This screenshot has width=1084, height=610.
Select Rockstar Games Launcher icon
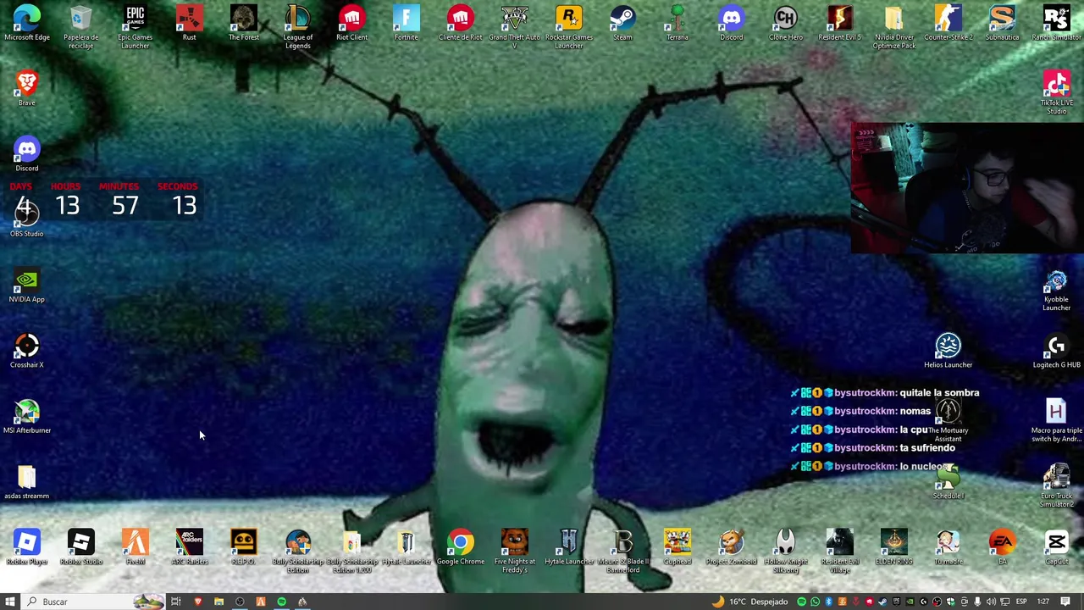pos(568,27)
